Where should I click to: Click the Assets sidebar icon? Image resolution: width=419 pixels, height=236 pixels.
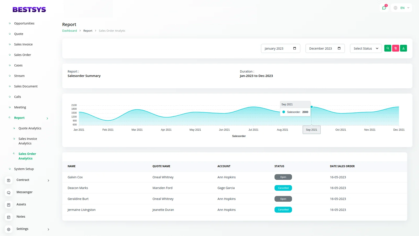(x=9, y=205)
